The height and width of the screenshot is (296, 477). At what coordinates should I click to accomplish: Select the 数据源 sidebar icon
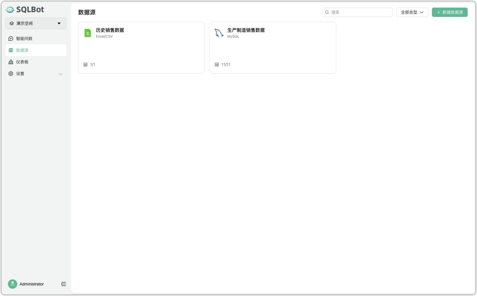coord(11,50)
